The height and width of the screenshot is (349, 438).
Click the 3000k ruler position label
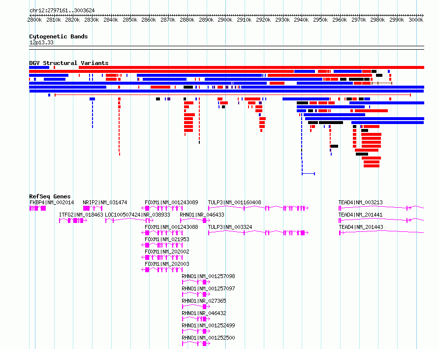(416, 20)
